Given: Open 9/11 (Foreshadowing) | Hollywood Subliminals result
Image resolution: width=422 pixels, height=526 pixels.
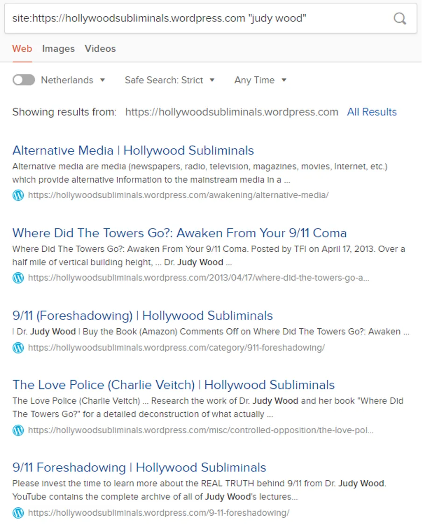Looking at the screenshot, I should click(142, 316).
